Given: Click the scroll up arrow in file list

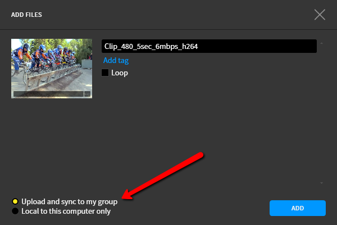Looking at the screenshot, I should (321, 43).
